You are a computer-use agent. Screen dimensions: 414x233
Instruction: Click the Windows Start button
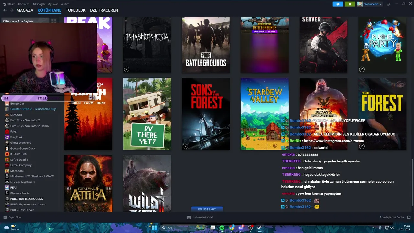click(154, 228)
